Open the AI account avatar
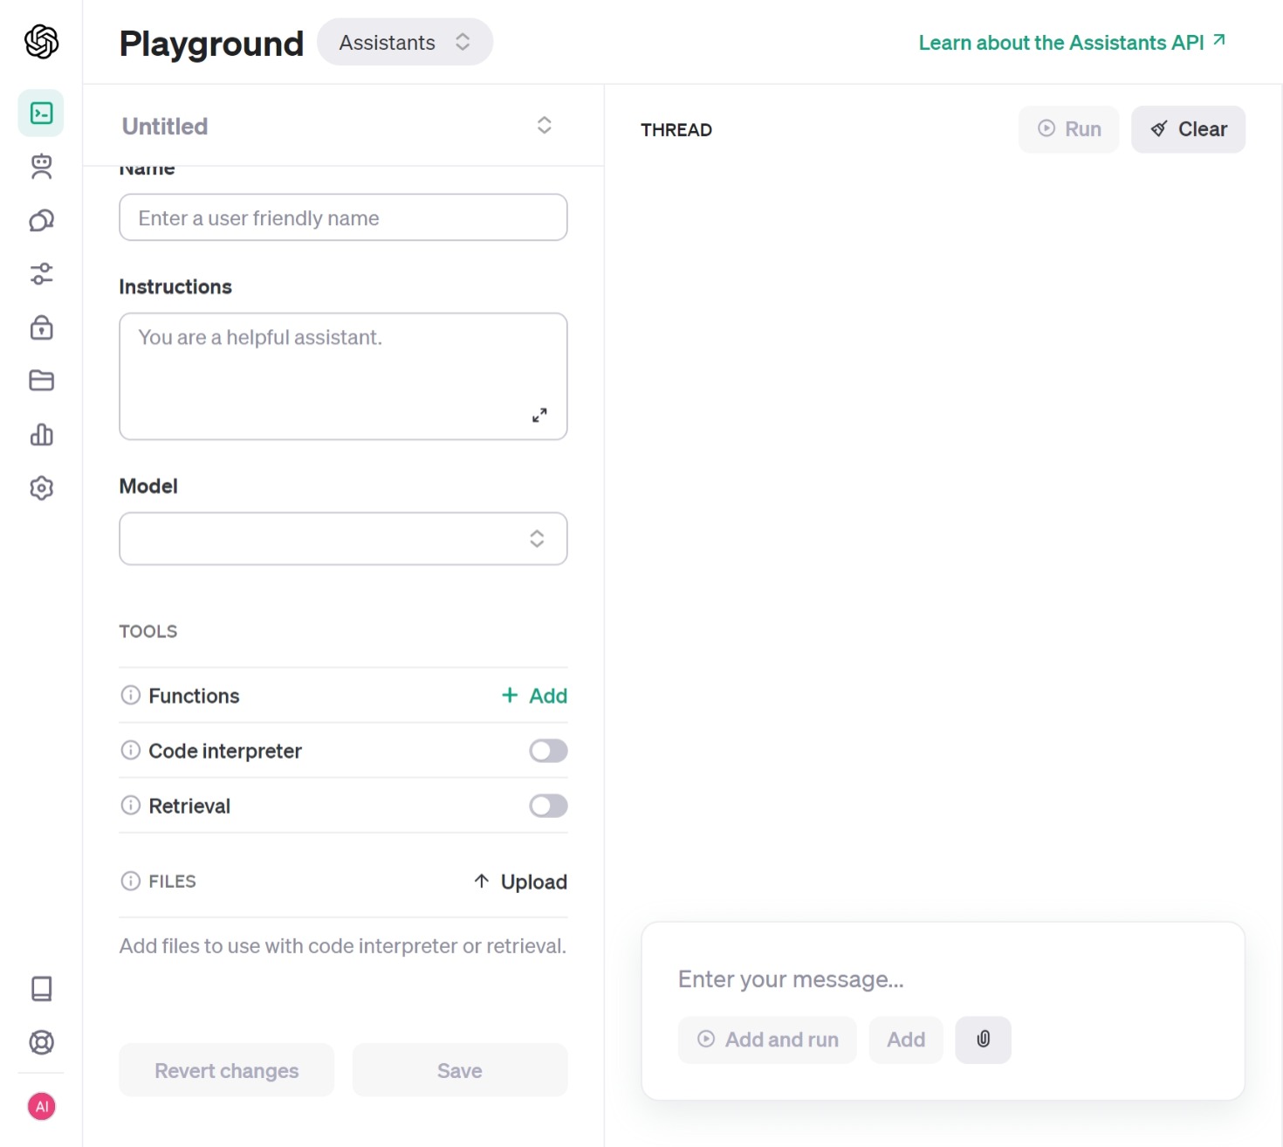Viewport: 1283px width, 1147px height. pyautogui.click(x=41, y=1106)
